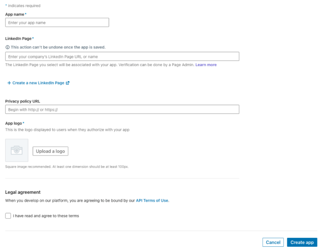This screenshot has width=322, height=252.
Task: Cancel the app creation form
Action: point(273,242)
